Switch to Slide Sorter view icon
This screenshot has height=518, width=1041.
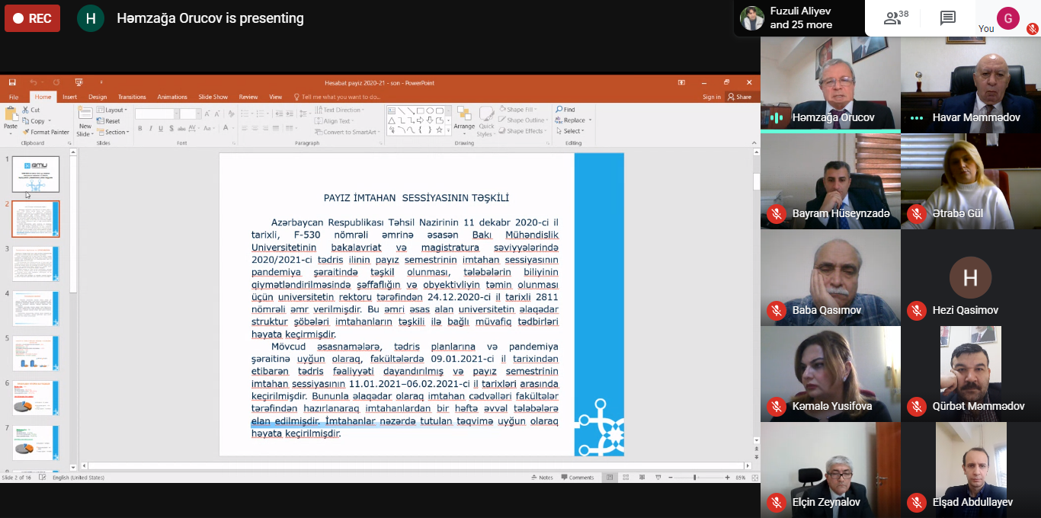626,478
